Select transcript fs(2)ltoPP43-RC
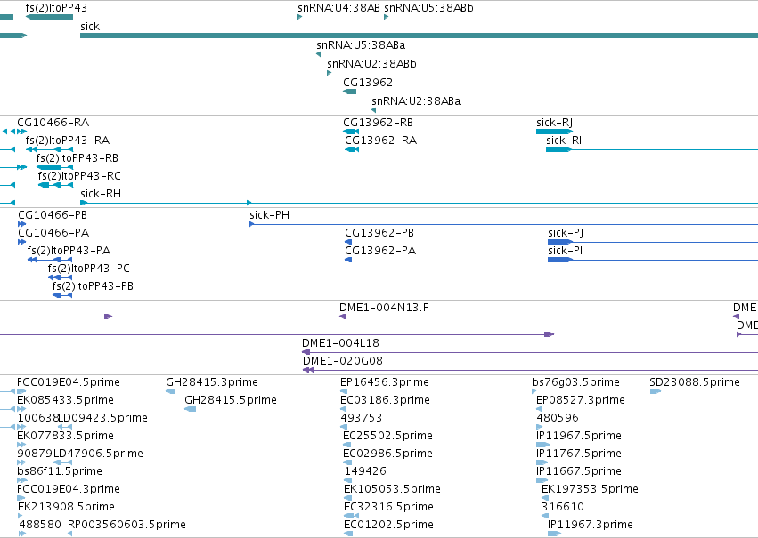758x538 pixels. tap(79, 176)
